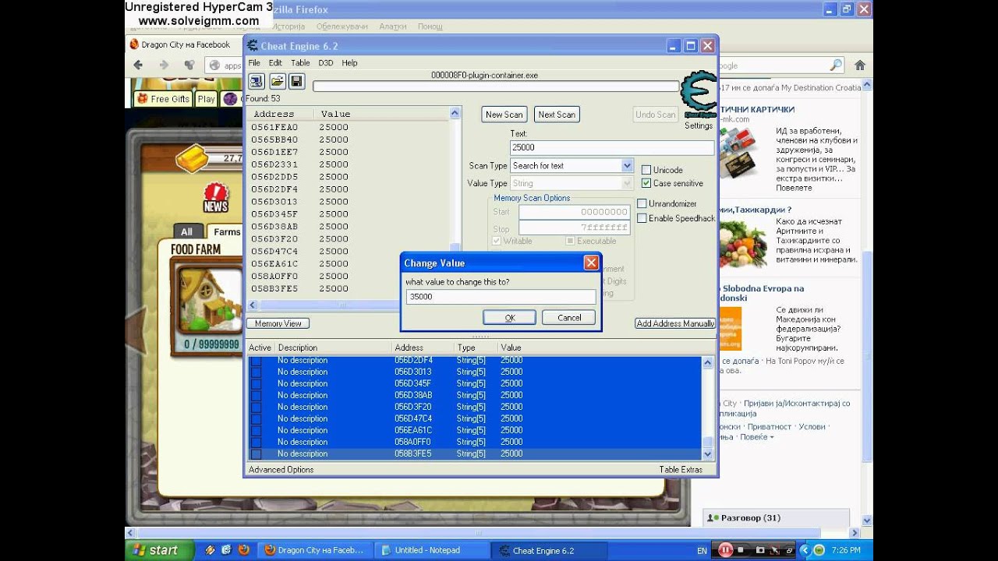998x561 pixels.
Task: Click the open folder icon in Cheat Engine
Action: click(277, 81)
